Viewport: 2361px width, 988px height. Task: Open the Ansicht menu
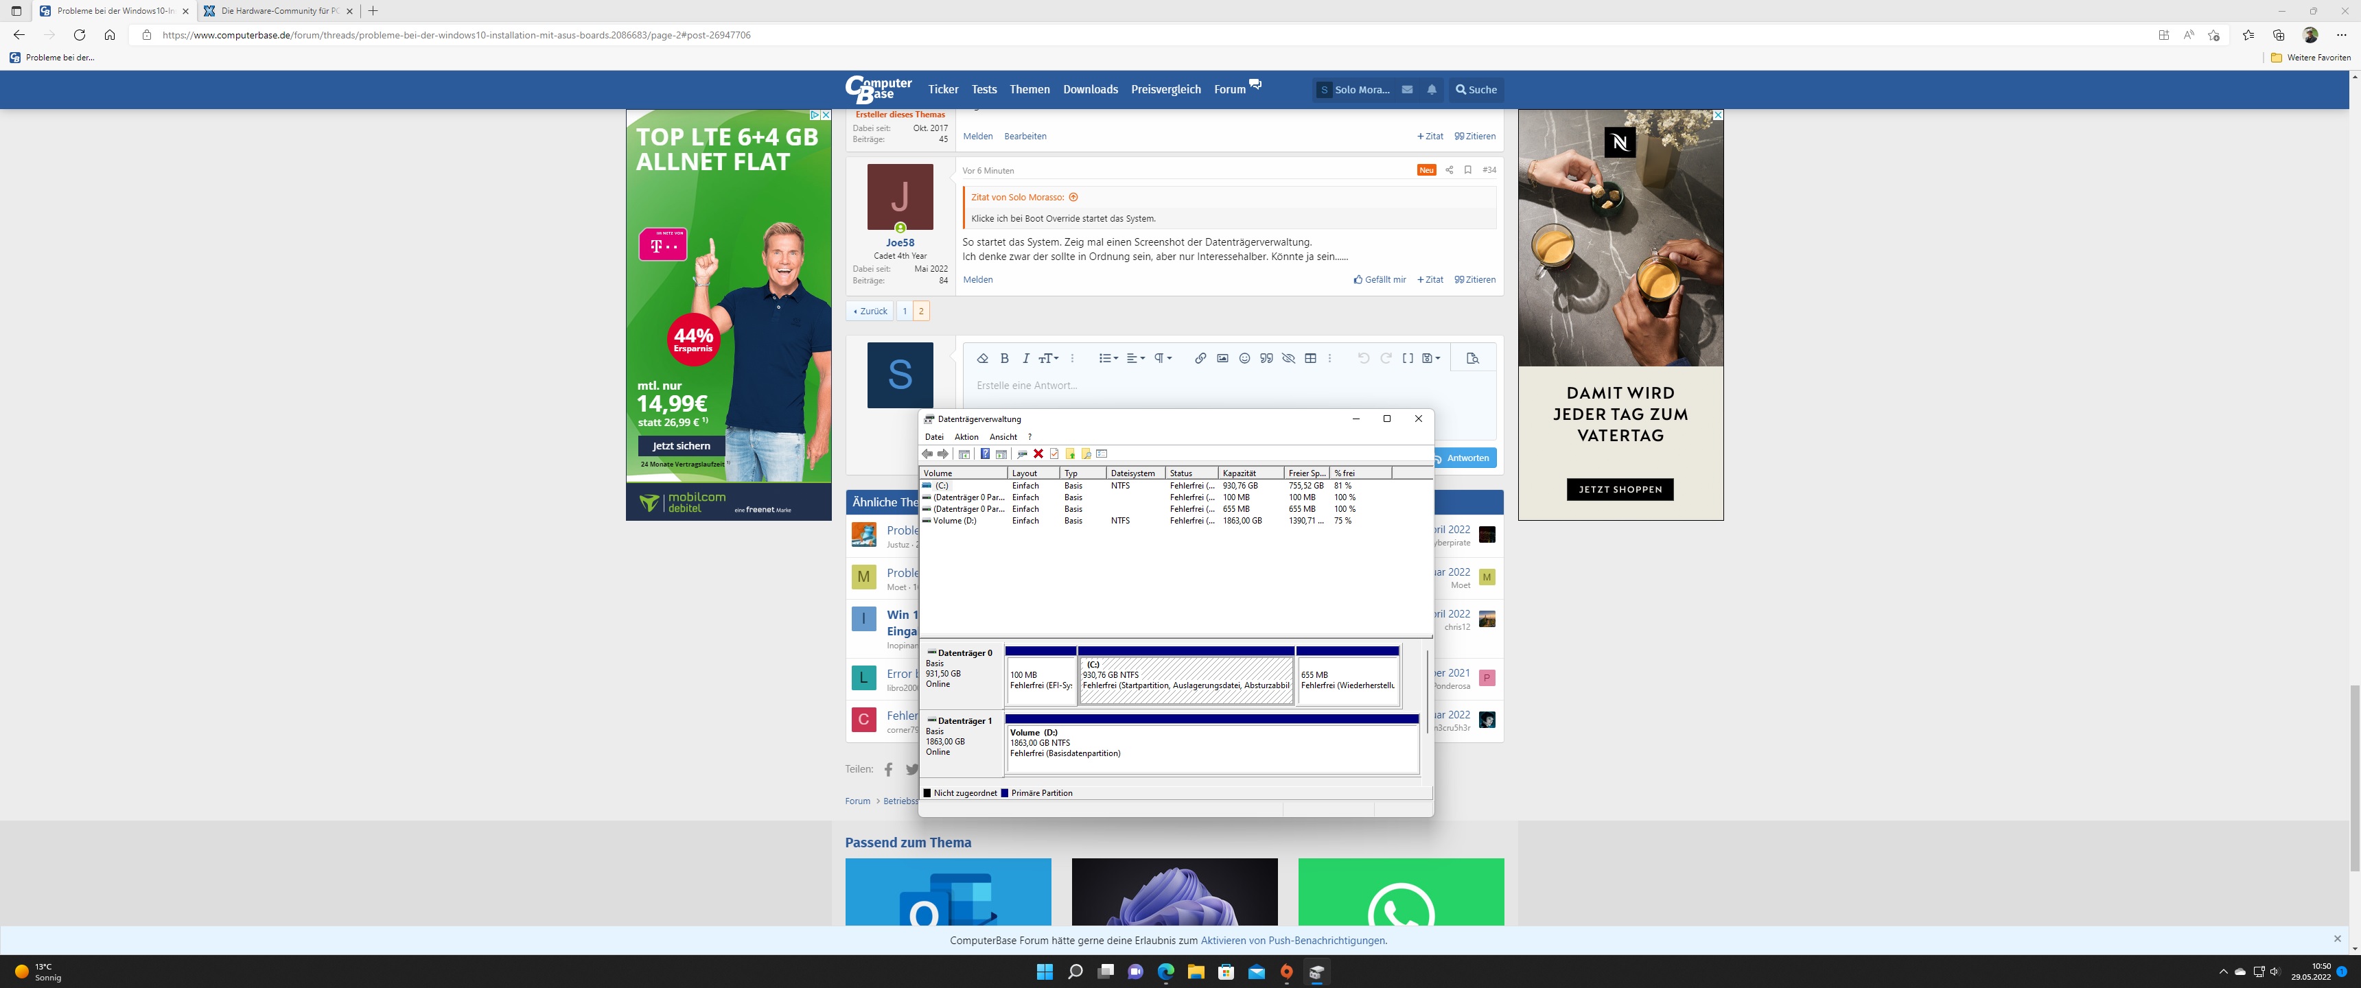(x=1003, y=437)
